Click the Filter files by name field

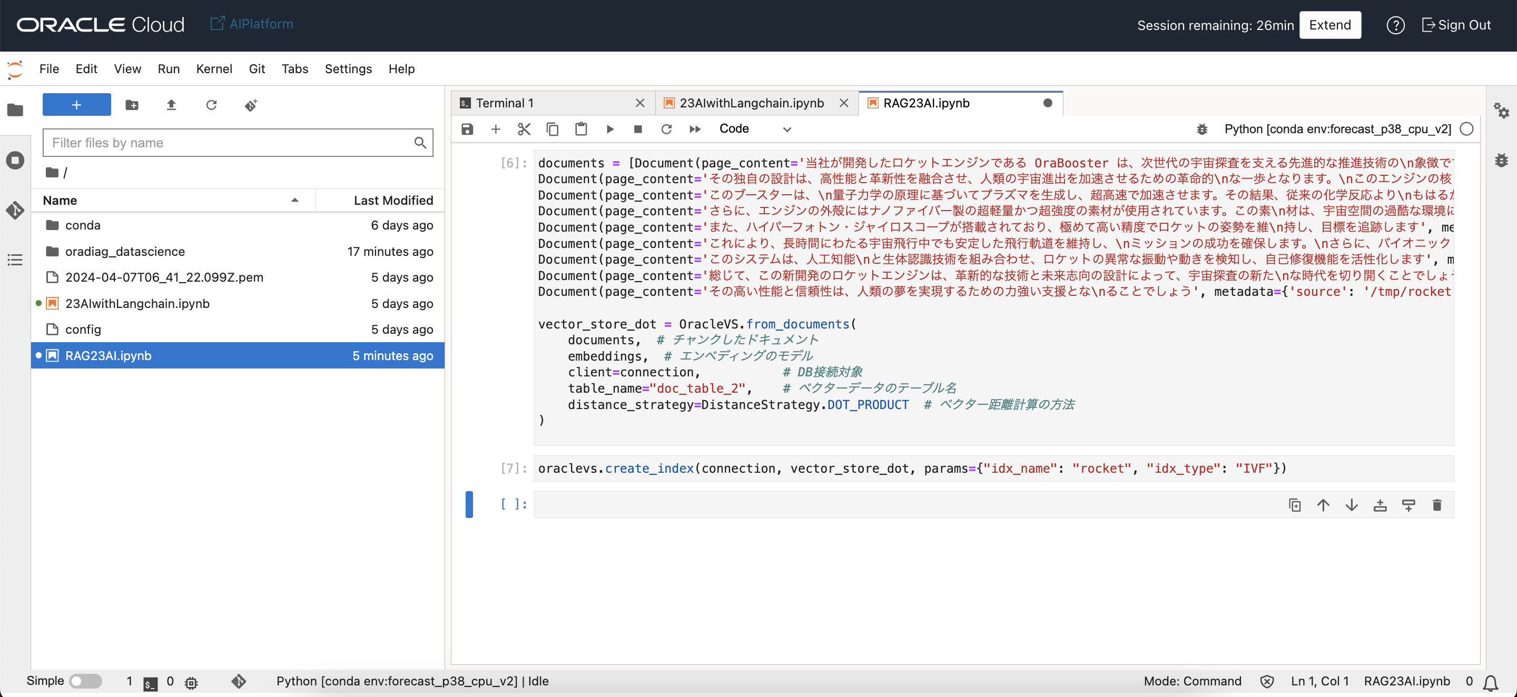tap(230, 143)
